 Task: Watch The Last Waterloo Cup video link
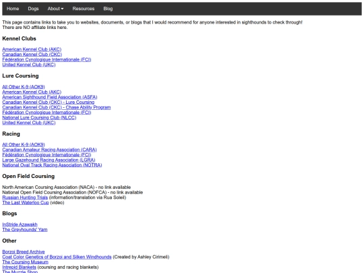click(x=26, y=202)
